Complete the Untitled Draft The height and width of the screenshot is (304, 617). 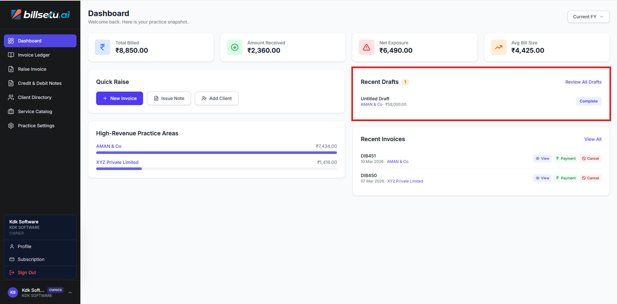(588, 101)
